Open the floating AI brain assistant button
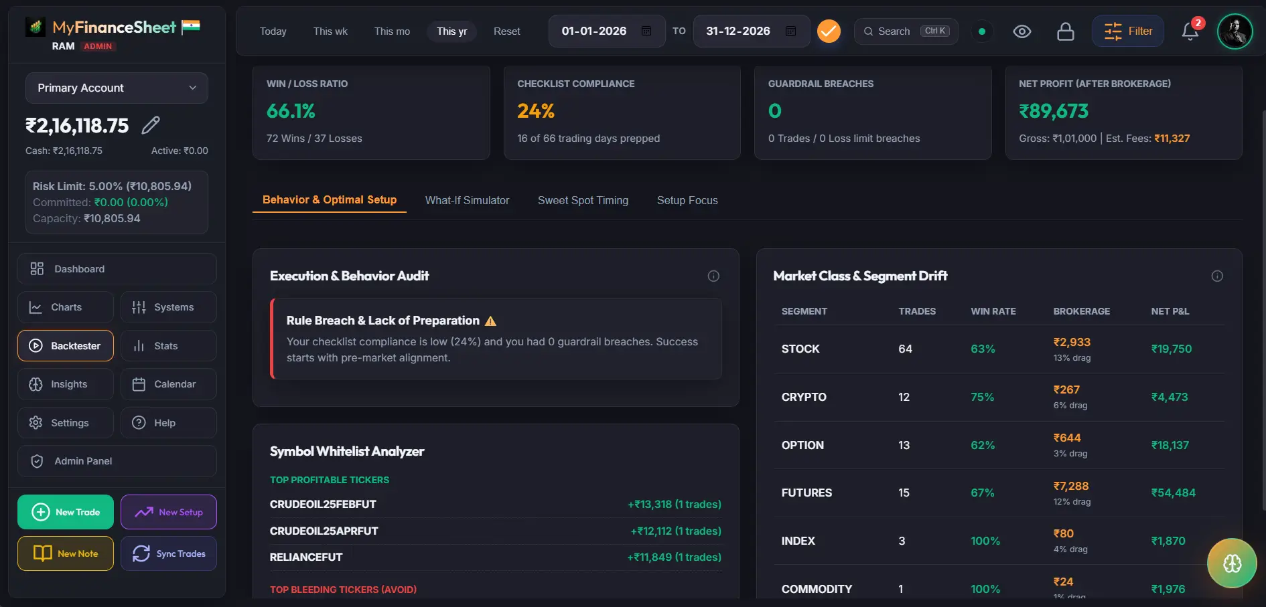1266x607 pixels. click(x=1232, y=563)
